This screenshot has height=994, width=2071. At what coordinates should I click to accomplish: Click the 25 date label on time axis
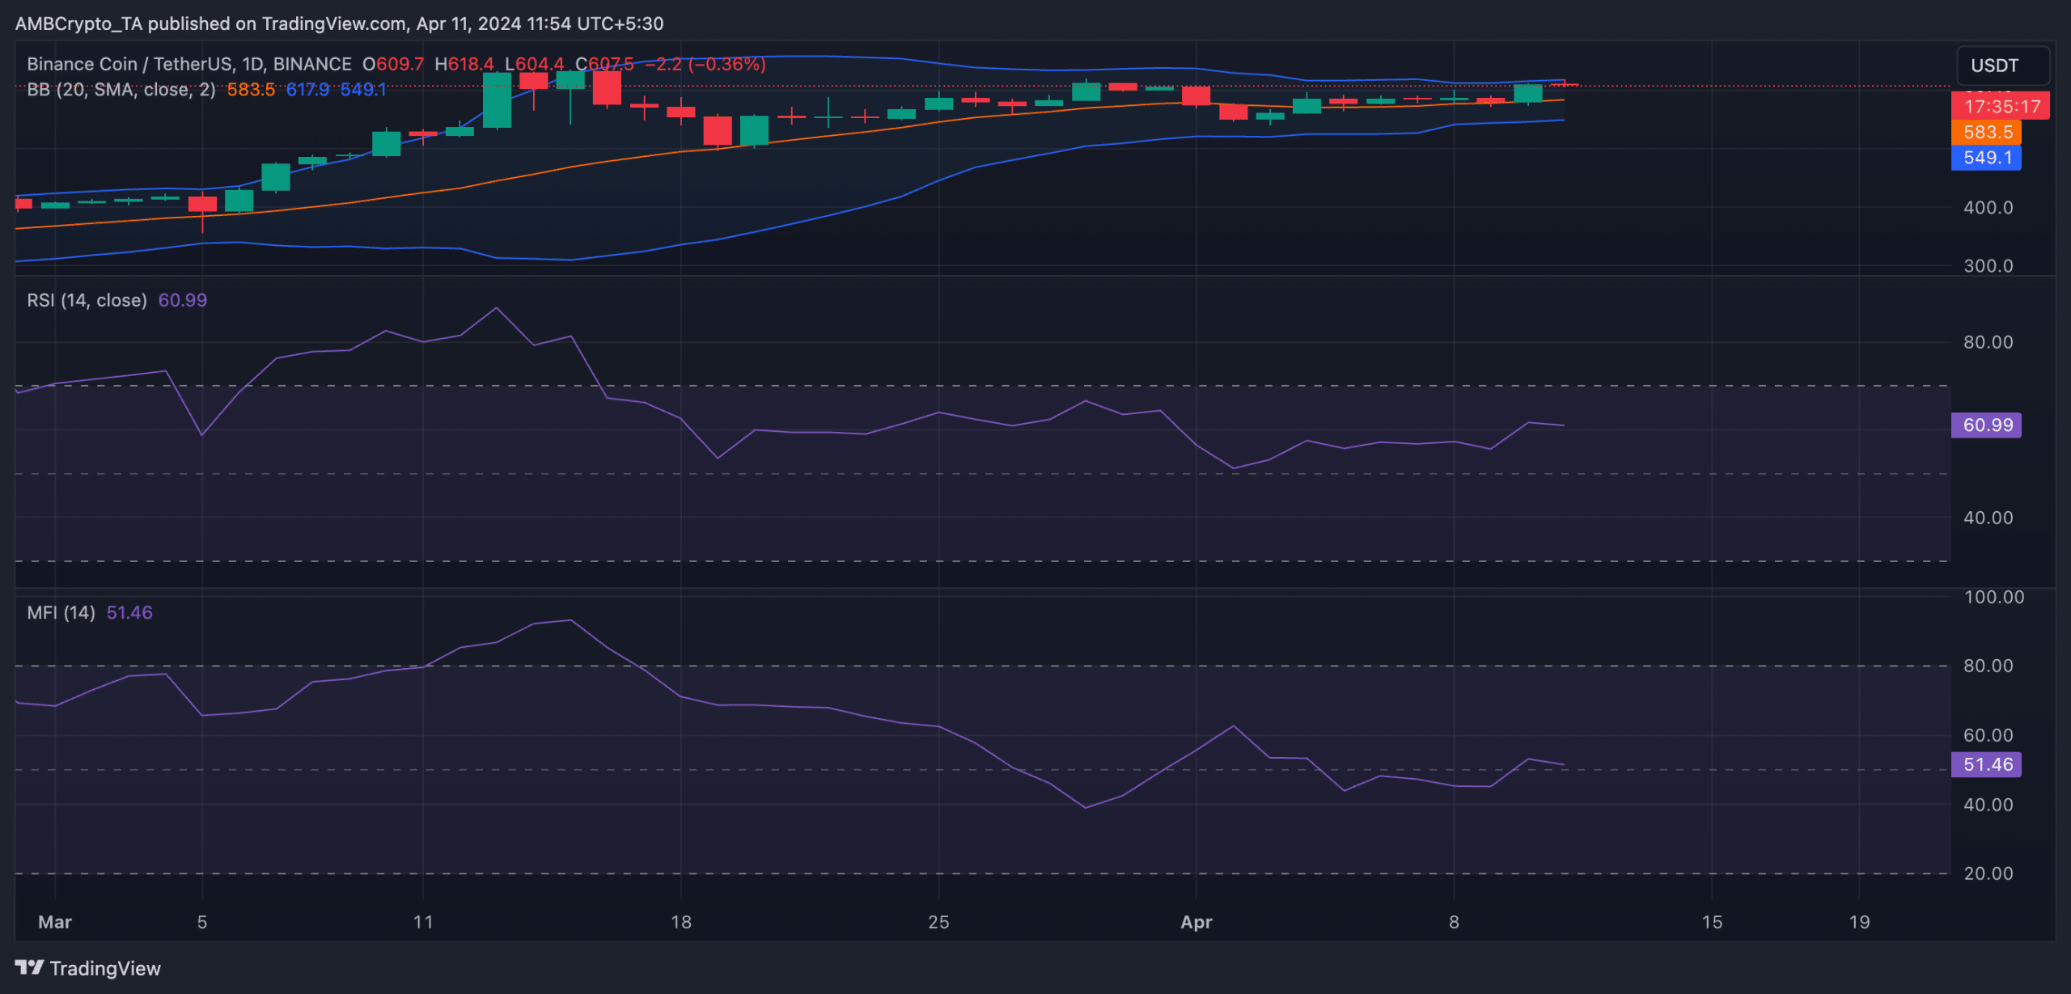tap(938, 922)
